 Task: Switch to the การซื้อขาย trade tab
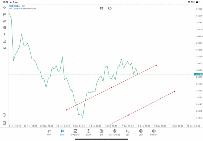pos(75,132)
